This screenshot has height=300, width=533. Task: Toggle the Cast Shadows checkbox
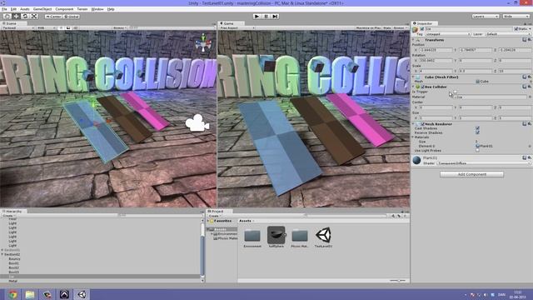[477, 128]
